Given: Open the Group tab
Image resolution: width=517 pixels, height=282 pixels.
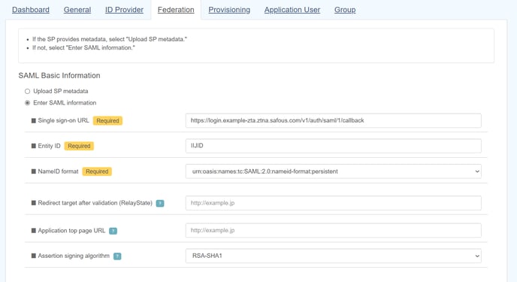Looking at the screenshot, I should point(345,10).
